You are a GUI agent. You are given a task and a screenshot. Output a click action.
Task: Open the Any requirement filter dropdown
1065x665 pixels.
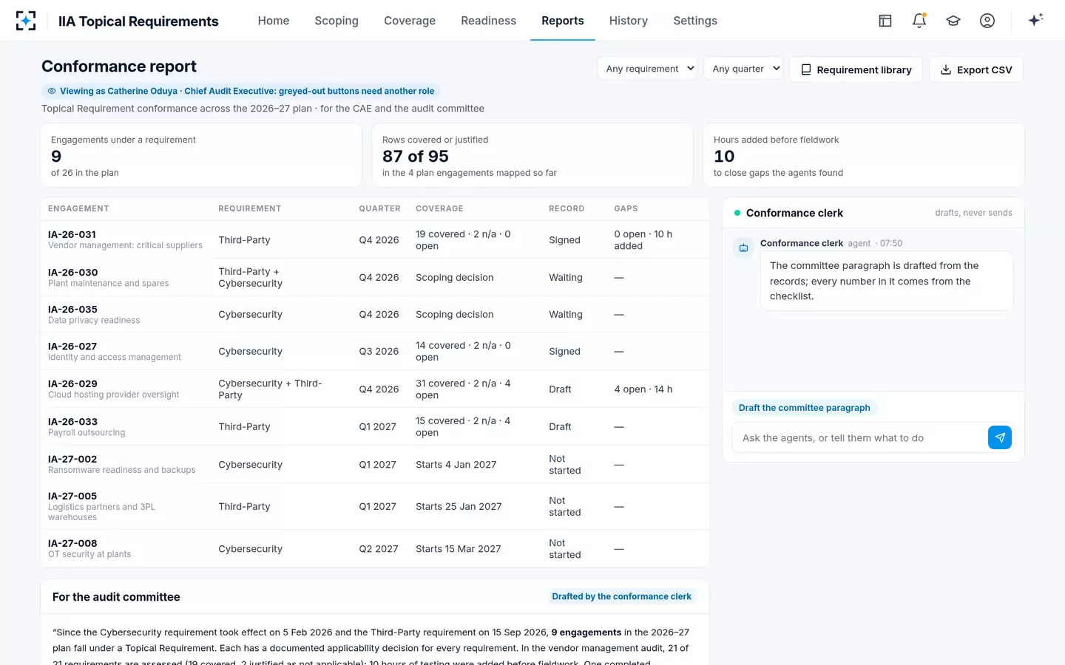coord(648,69)
